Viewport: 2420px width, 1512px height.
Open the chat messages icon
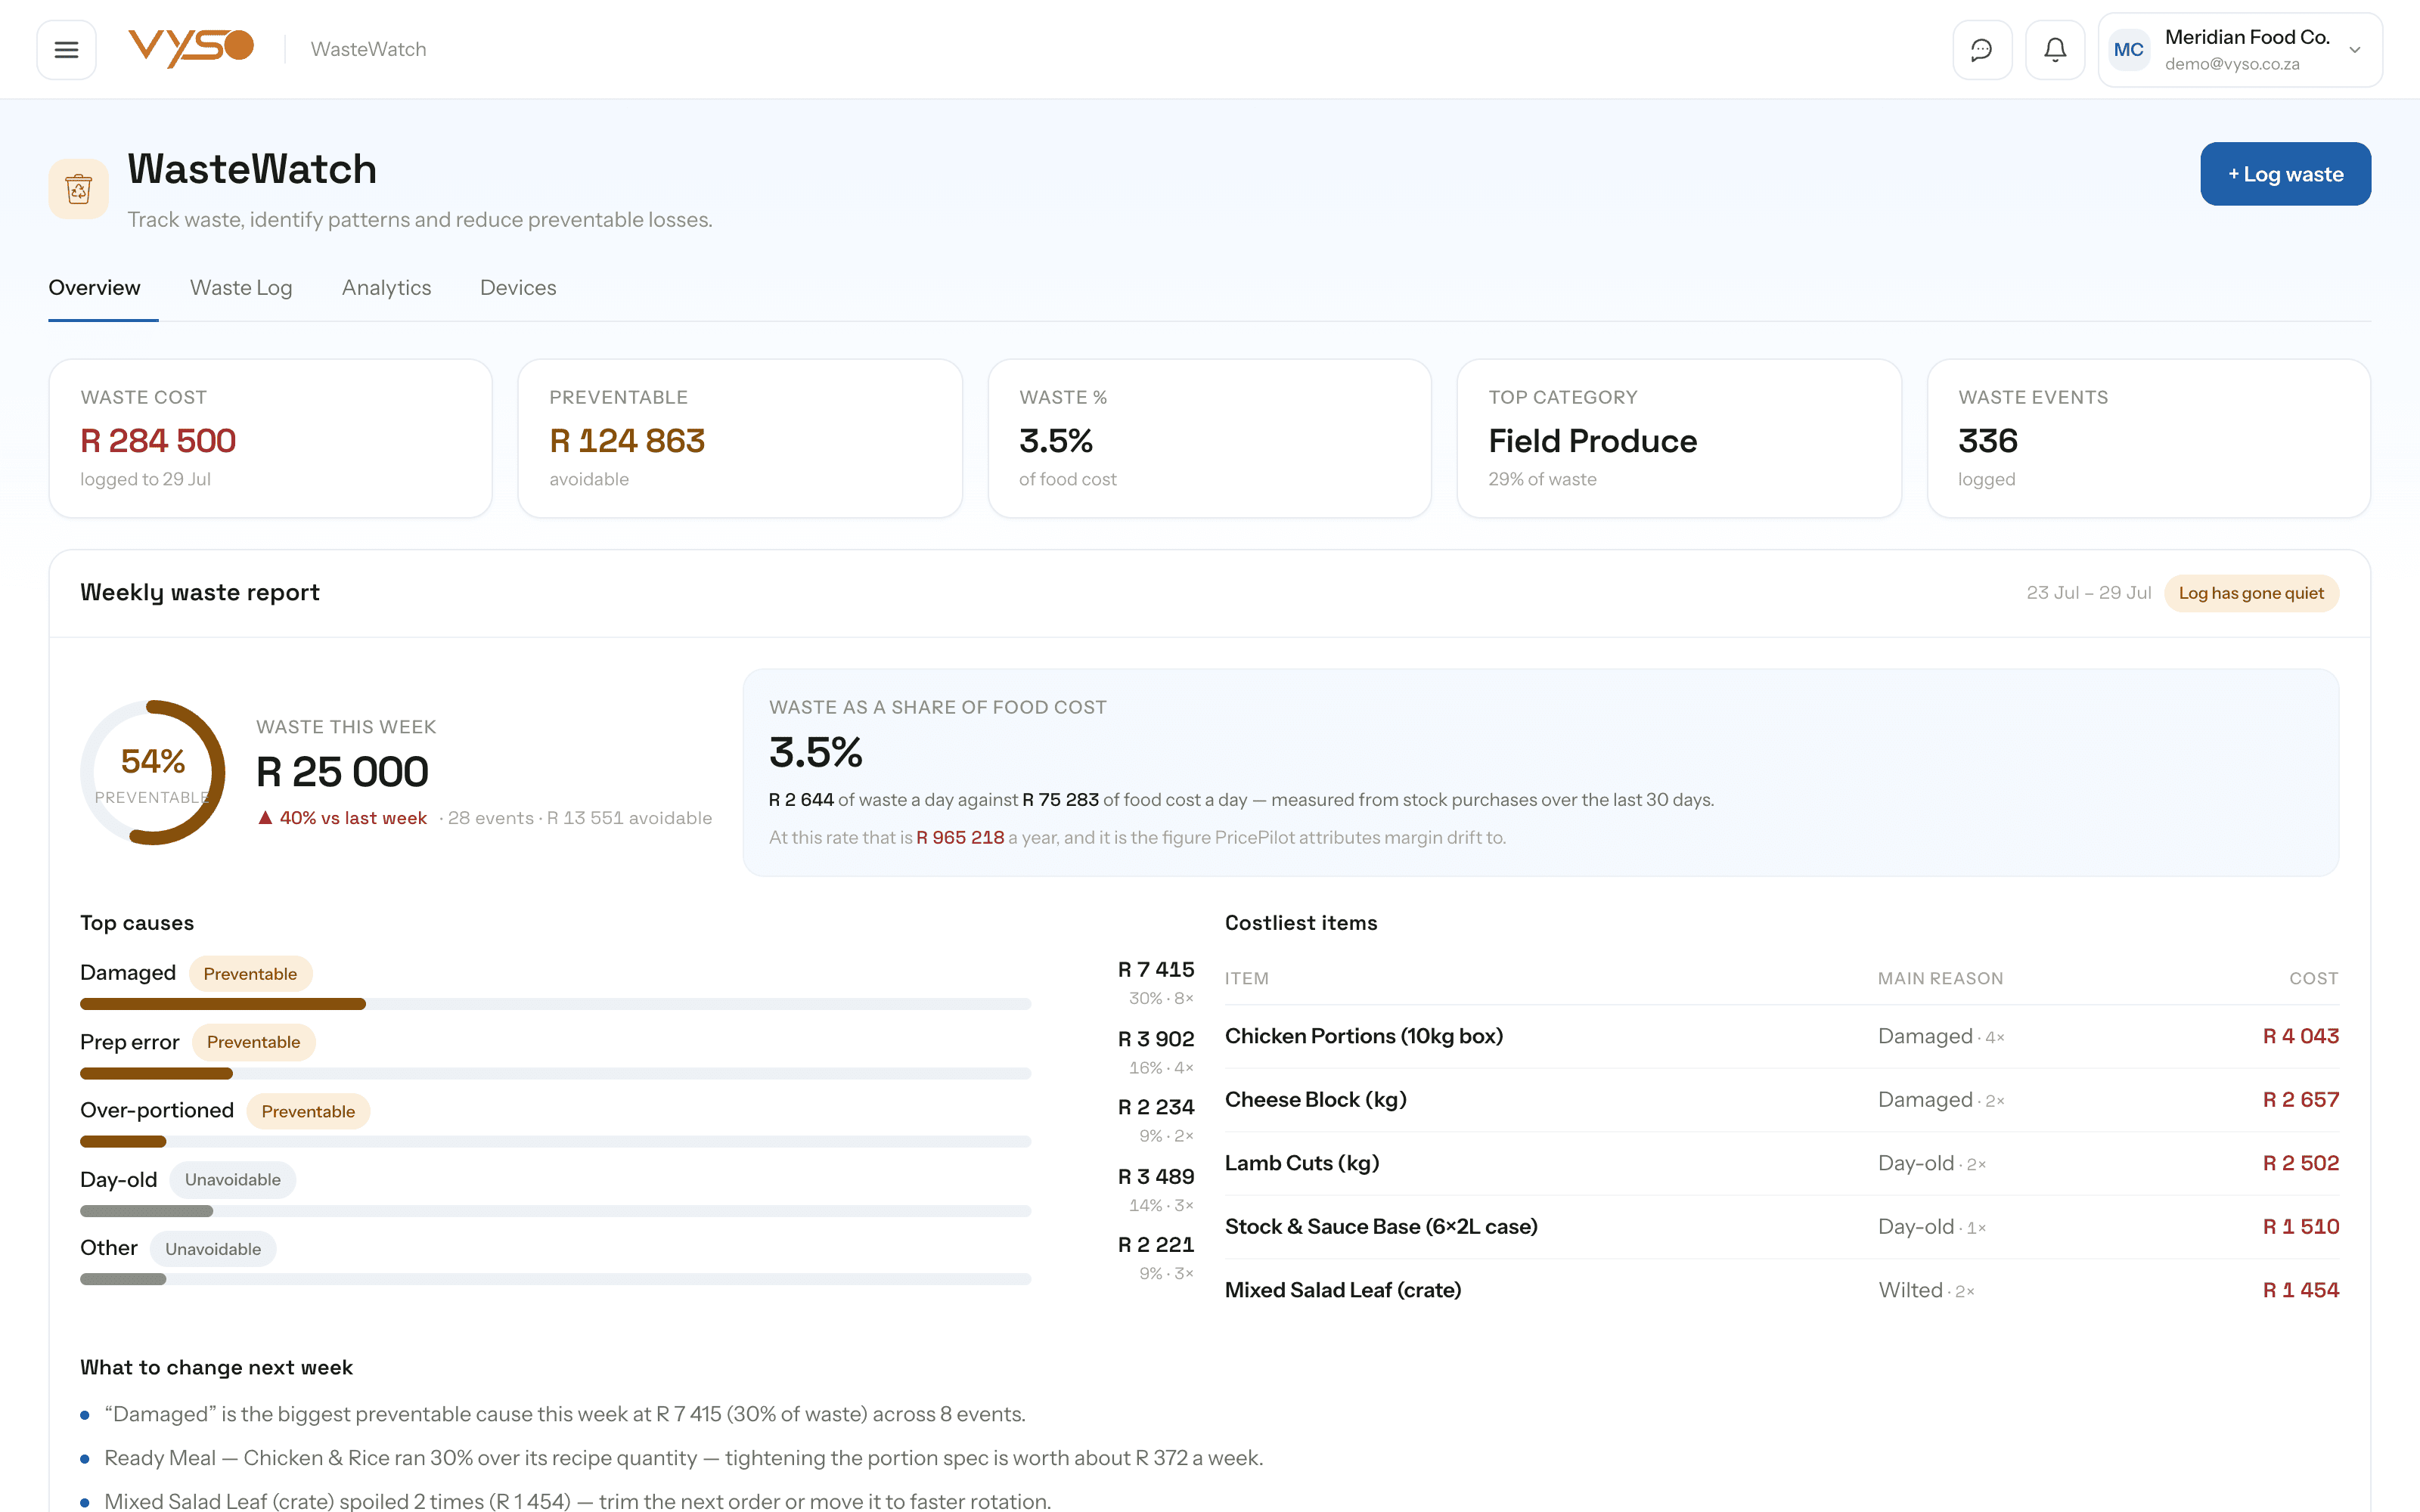[x=1981, y=49]
